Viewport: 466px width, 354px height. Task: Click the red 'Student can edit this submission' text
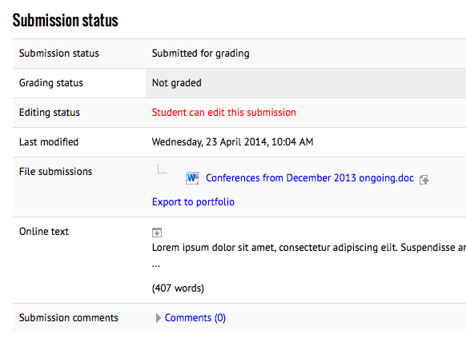tap(223, 113)
